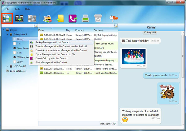This screenshot has height=131, width=186.
Task: Sort by the Flag column header
Action: click(x=68, y=30)
